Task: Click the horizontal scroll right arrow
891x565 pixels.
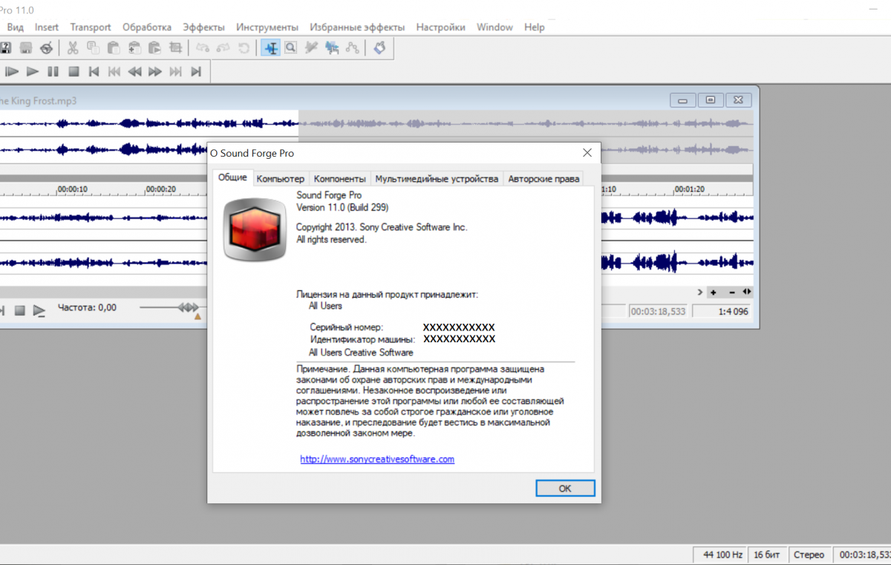Action: [x=699, y=292]
